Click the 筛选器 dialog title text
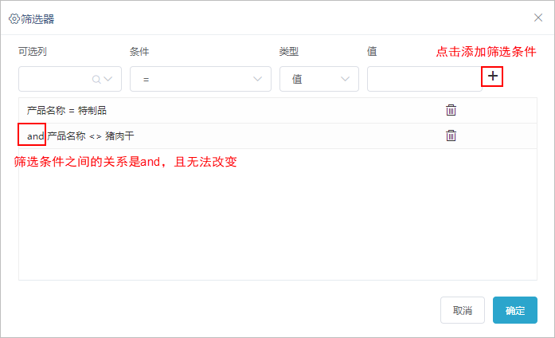 pyautogui.click(x=37, y=19)
